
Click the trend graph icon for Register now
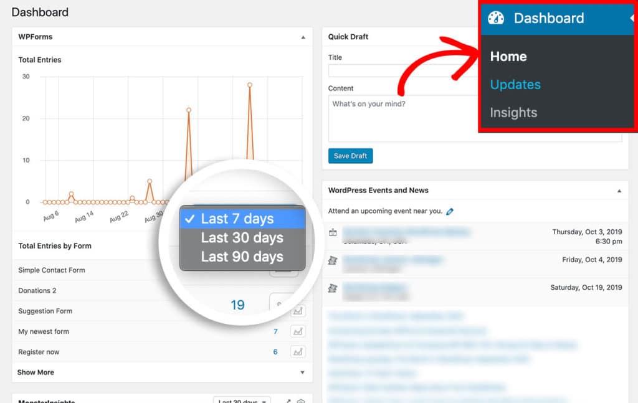point(297,352)
